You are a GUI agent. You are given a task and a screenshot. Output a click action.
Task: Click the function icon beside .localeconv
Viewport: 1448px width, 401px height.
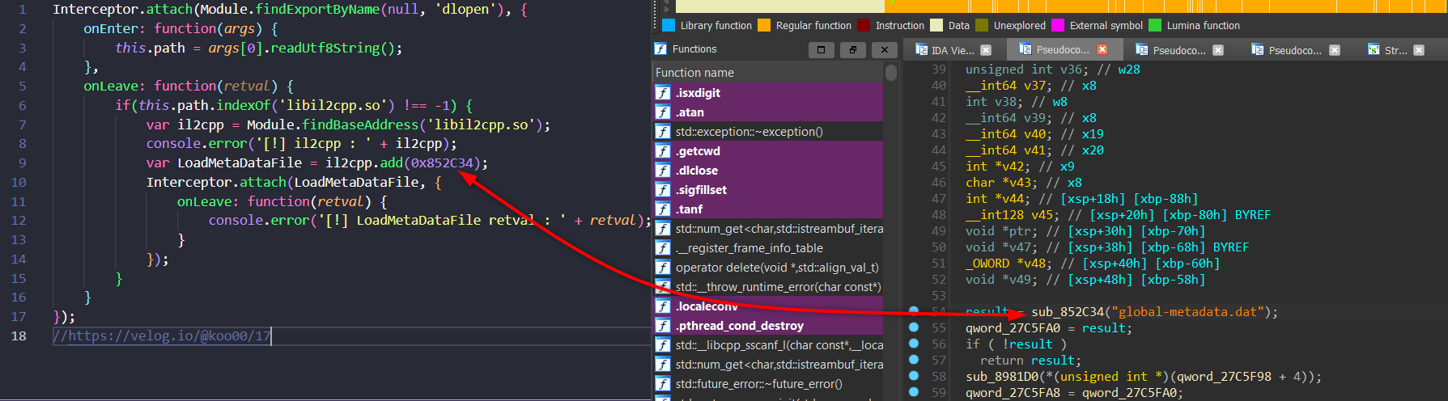[663, 306]
